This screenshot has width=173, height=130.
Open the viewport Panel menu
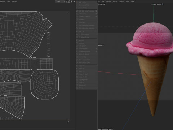coord(133,1)
